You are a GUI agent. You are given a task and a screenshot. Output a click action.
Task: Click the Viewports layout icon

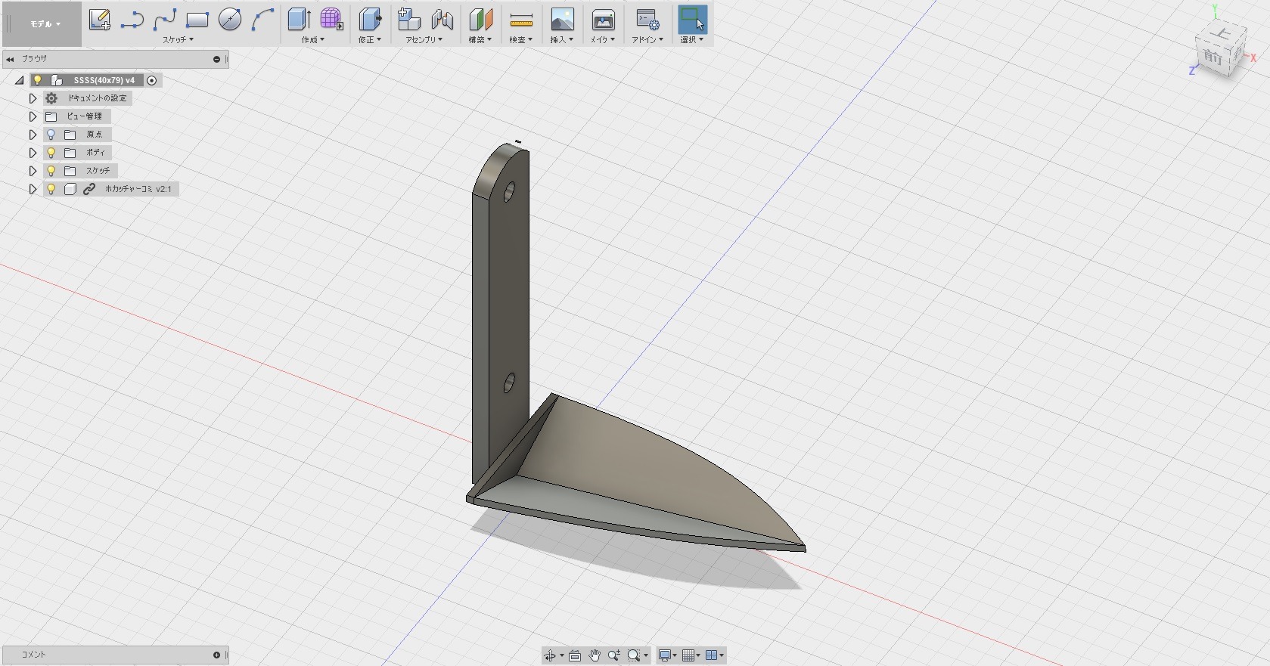click(711, 655)
